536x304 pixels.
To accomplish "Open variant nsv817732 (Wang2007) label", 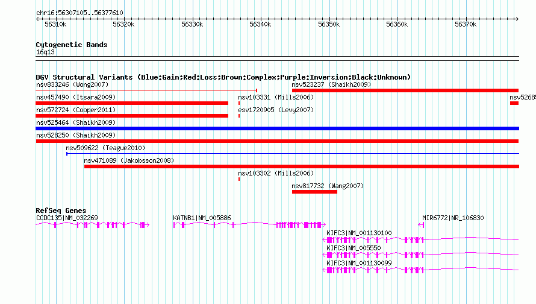I will pos(328,186).
